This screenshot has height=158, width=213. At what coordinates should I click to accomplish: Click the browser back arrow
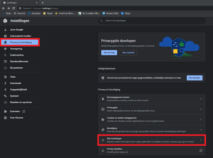4,8
